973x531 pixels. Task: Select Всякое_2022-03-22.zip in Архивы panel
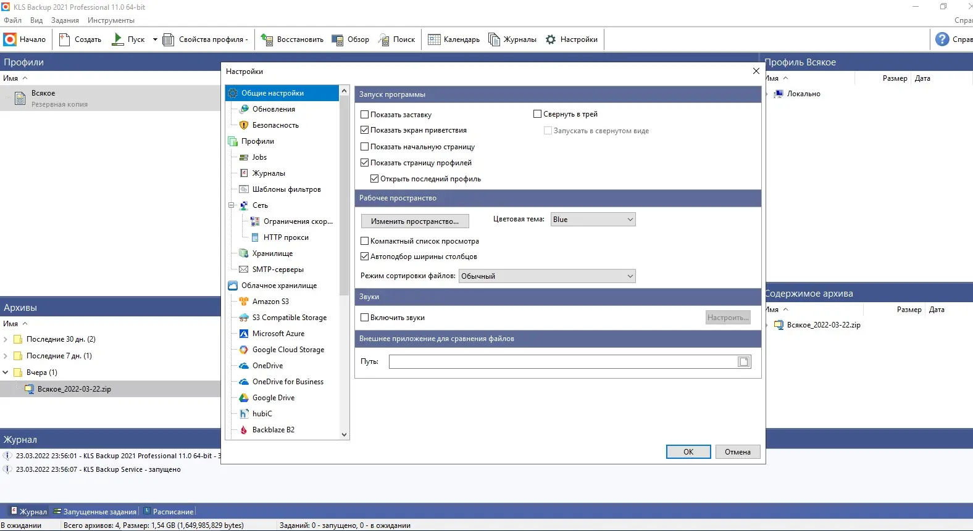(x=111, y=389)
